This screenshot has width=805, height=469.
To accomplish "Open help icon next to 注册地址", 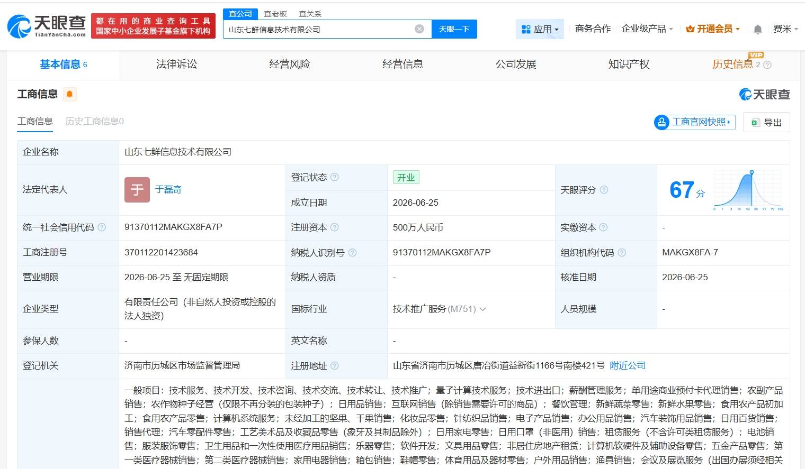I will click(335, 365).
